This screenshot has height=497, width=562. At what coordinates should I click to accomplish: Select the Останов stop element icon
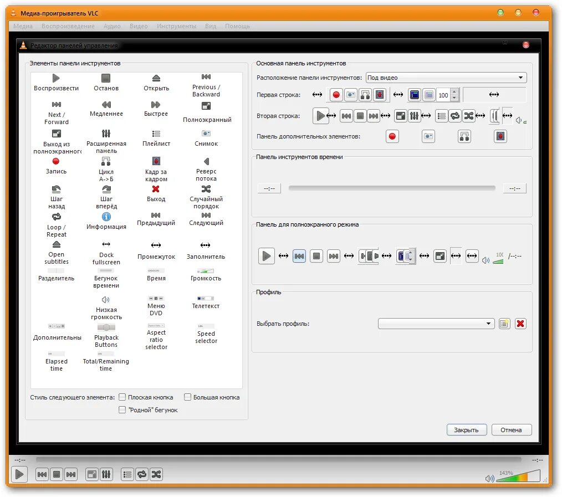106,78
